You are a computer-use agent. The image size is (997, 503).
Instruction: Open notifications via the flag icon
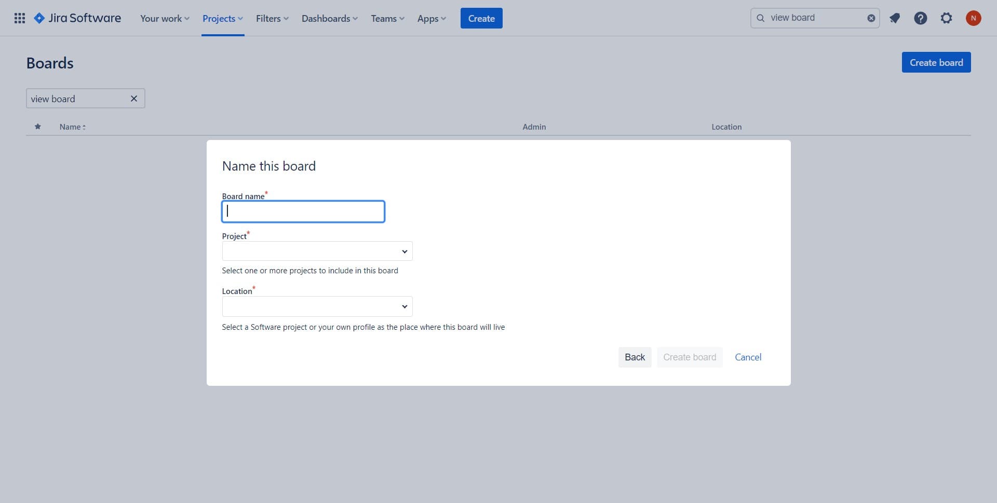[x=895, y=18]
